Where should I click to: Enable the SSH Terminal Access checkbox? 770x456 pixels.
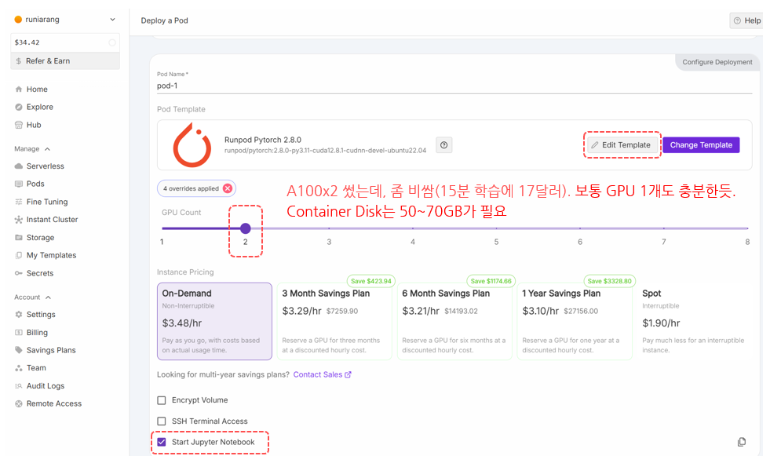click(x=162, y=421)
